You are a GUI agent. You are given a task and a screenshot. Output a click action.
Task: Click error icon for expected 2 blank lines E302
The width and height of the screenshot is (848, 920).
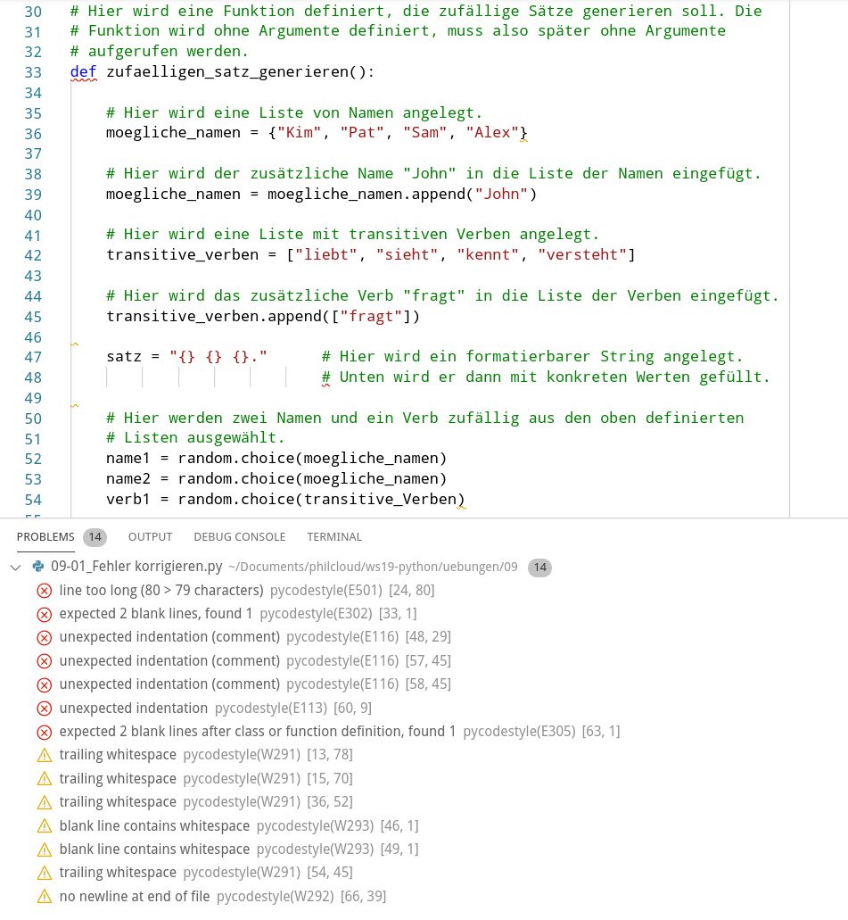(x=44, y=614)
